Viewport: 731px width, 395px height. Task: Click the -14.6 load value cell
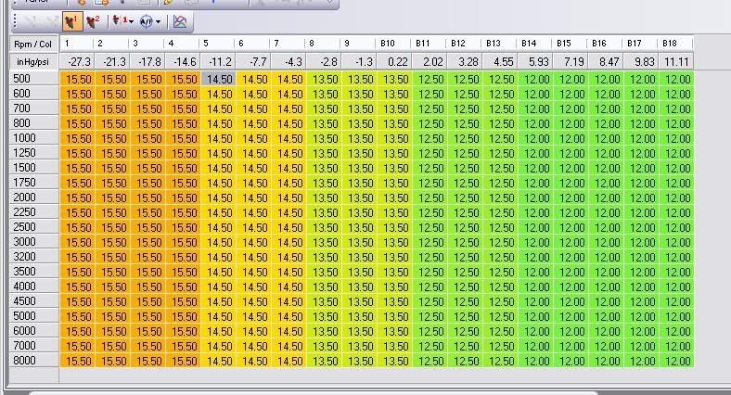point(183,61)
